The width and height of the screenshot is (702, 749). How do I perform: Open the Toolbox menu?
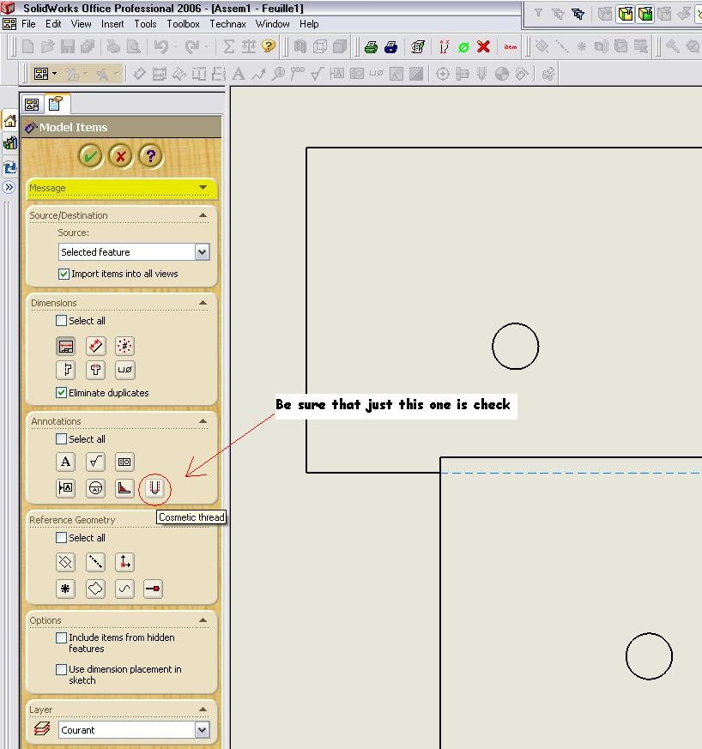pyautogui.click(x=183, y=24)
